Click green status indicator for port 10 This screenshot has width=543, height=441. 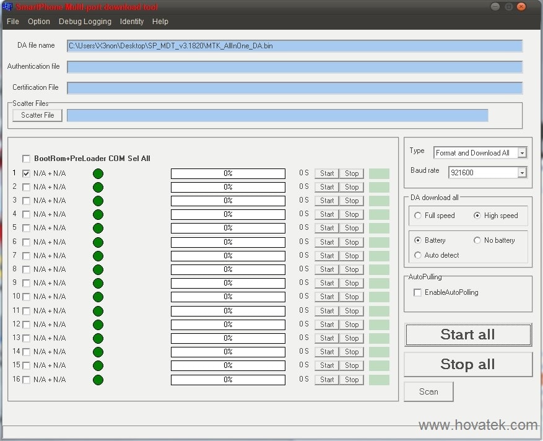[98, 297]
